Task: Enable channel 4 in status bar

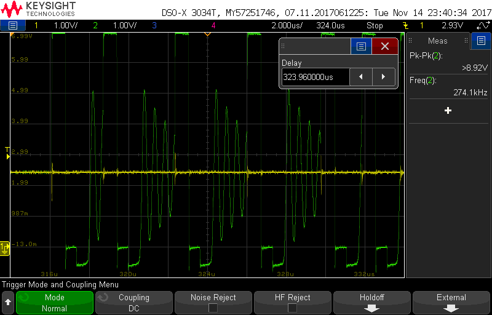Action: (213, 25)
